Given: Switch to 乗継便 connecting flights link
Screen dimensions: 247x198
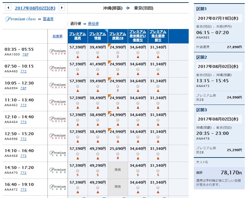Looking at the screenshot, I should (x=93, y=24).
